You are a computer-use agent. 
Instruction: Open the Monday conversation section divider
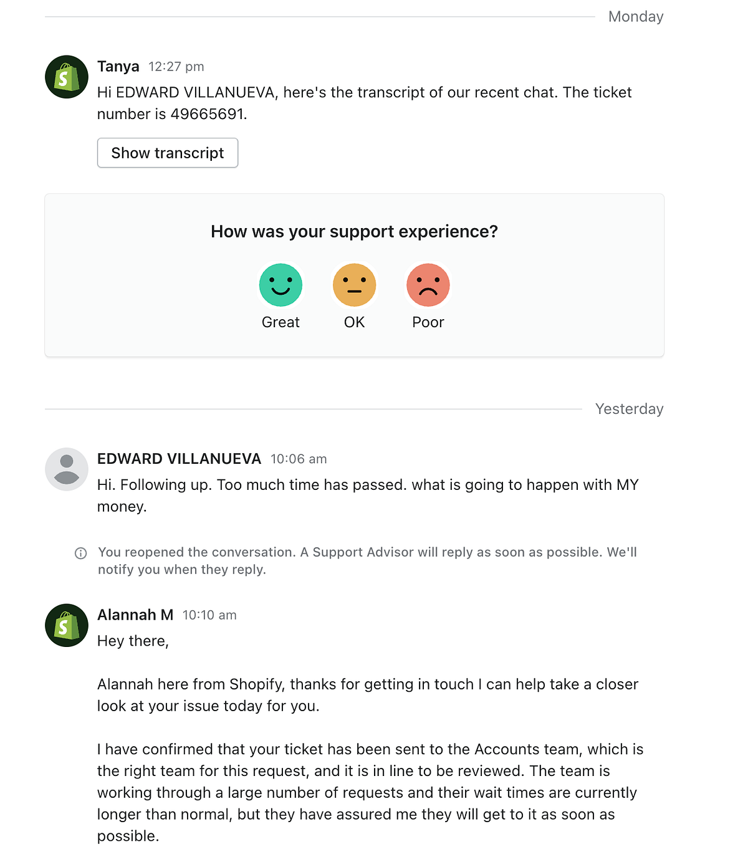[635, 16]
